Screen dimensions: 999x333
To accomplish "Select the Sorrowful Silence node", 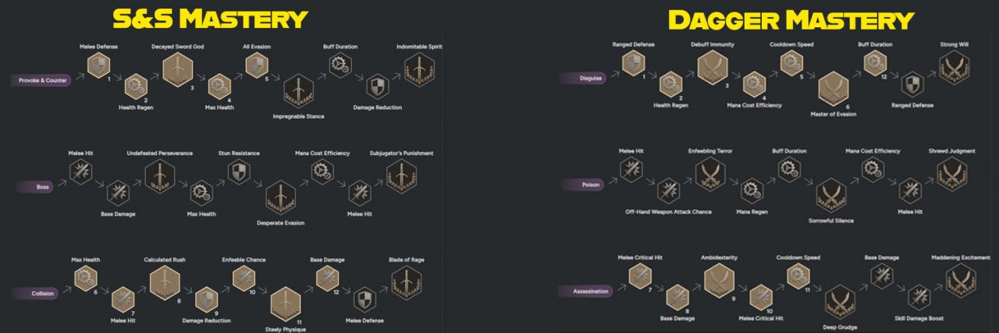I will (x=831, y=195).
